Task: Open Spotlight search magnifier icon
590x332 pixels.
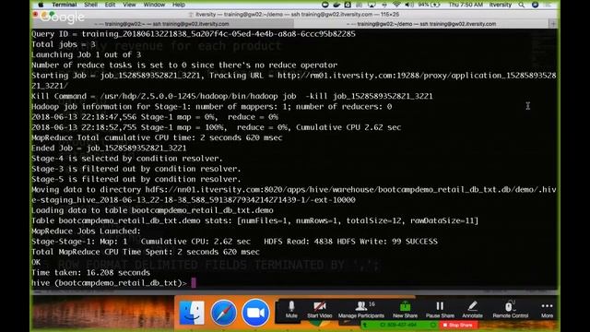Action: coord(521,5)
